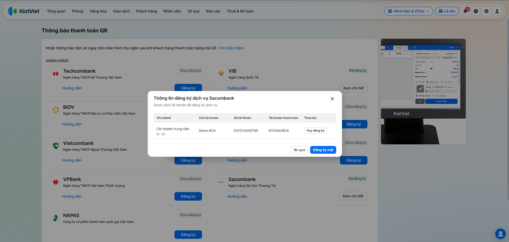Click the account holder Demo KOV
This screenshot has height=242, width=509.
[x=207, y=131]
